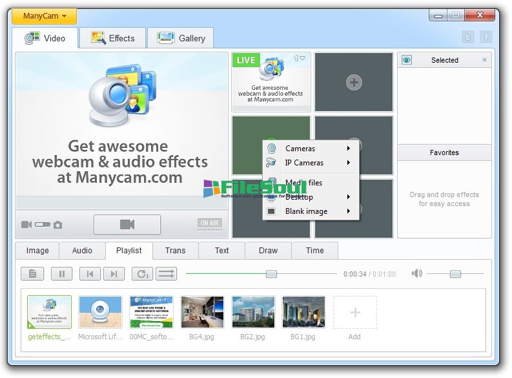Click the Twitter icon at top right
512x378 pixels.
[468, 37]
